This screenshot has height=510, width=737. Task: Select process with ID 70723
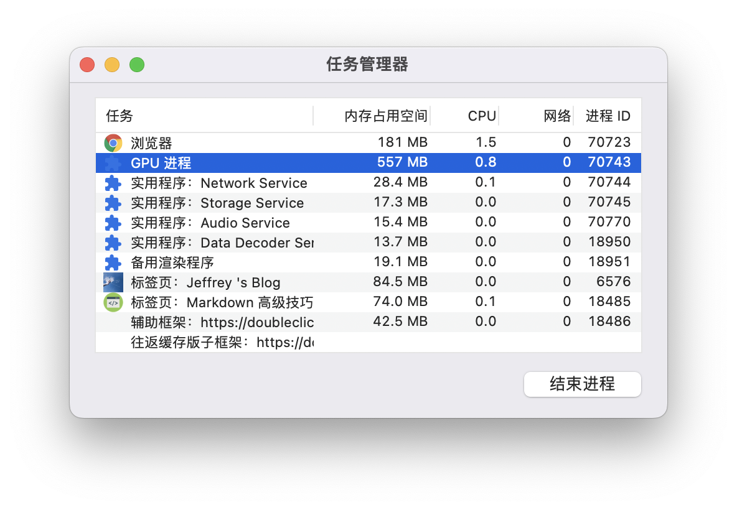tap(609, 142)
